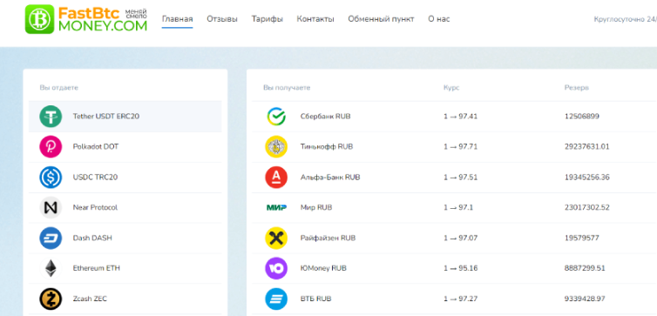Click the Райффайзен yellow cross icon
Screen dimensions: 657x316
(x=276, y=238)
